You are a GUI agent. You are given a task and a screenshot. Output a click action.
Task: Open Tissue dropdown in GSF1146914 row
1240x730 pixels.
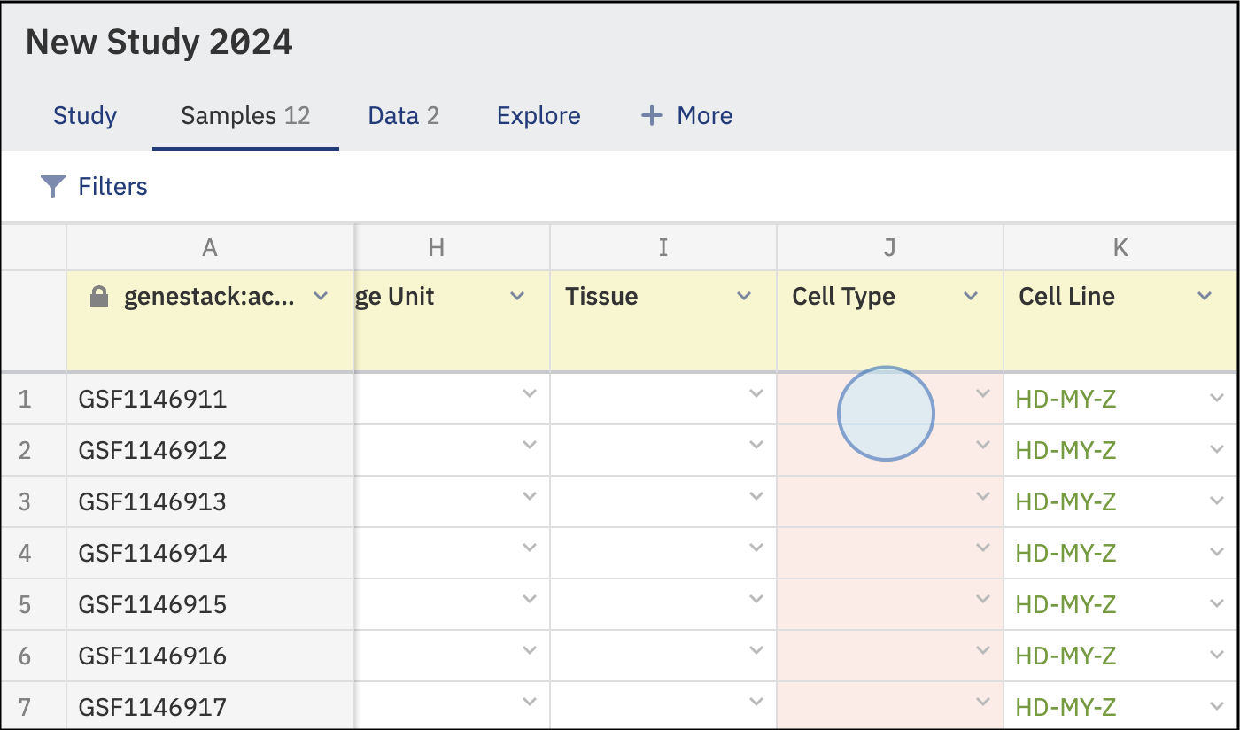click(756, 547)
